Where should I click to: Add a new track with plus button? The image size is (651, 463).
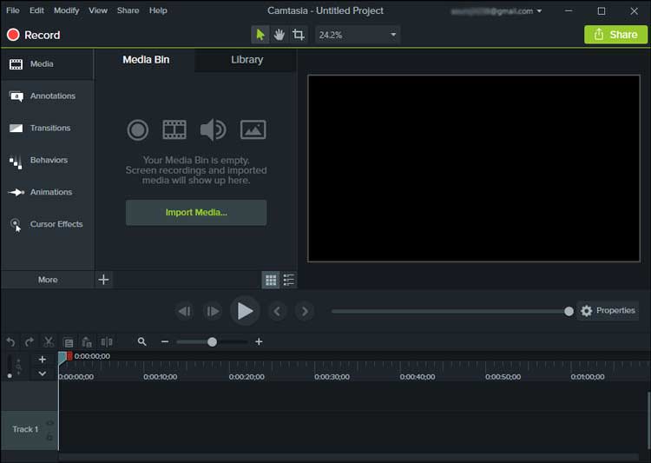(42, 360)
